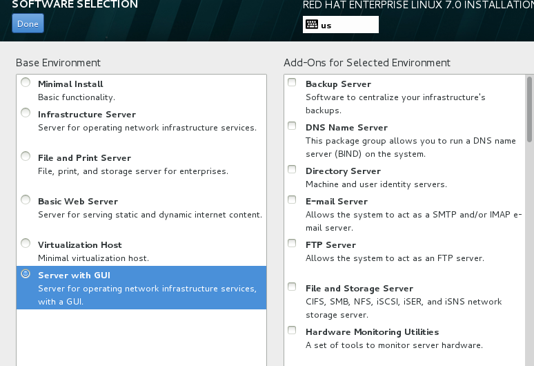Enable the E-mail Server add-on checkbox
This screenshot has height=366, width=534.
[x=292, y=200]
